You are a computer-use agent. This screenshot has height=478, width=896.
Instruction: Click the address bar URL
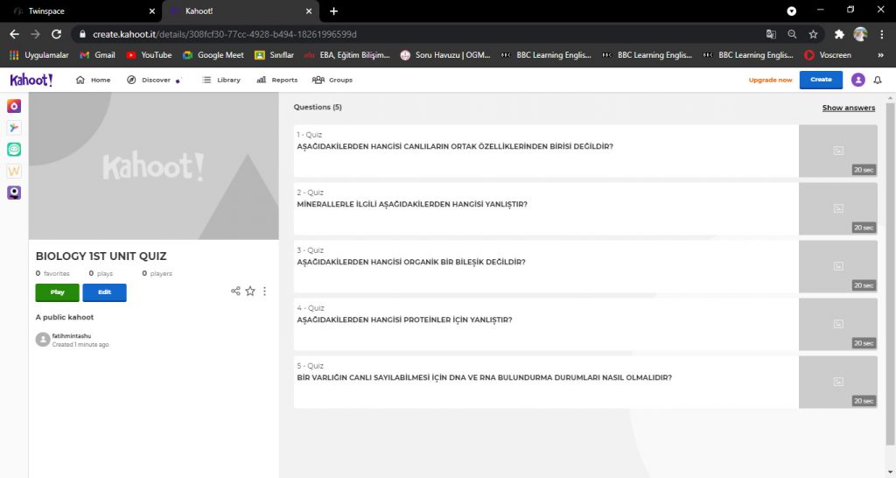225,34
